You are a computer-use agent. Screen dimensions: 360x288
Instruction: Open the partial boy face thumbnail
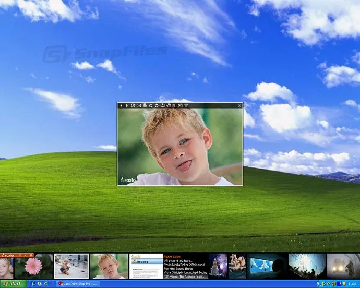[6, 268]
